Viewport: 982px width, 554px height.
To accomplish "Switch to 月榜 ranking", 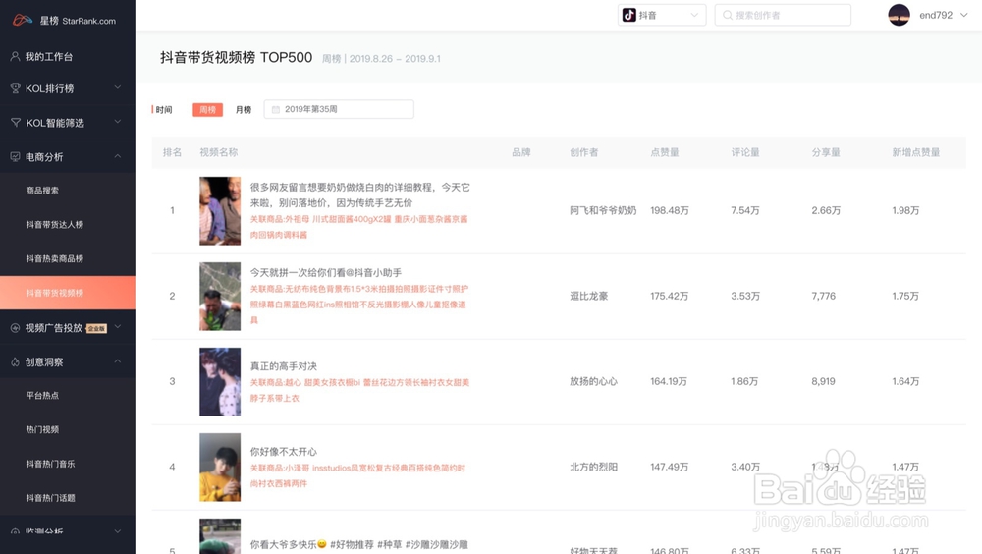I will pos(243,110).
